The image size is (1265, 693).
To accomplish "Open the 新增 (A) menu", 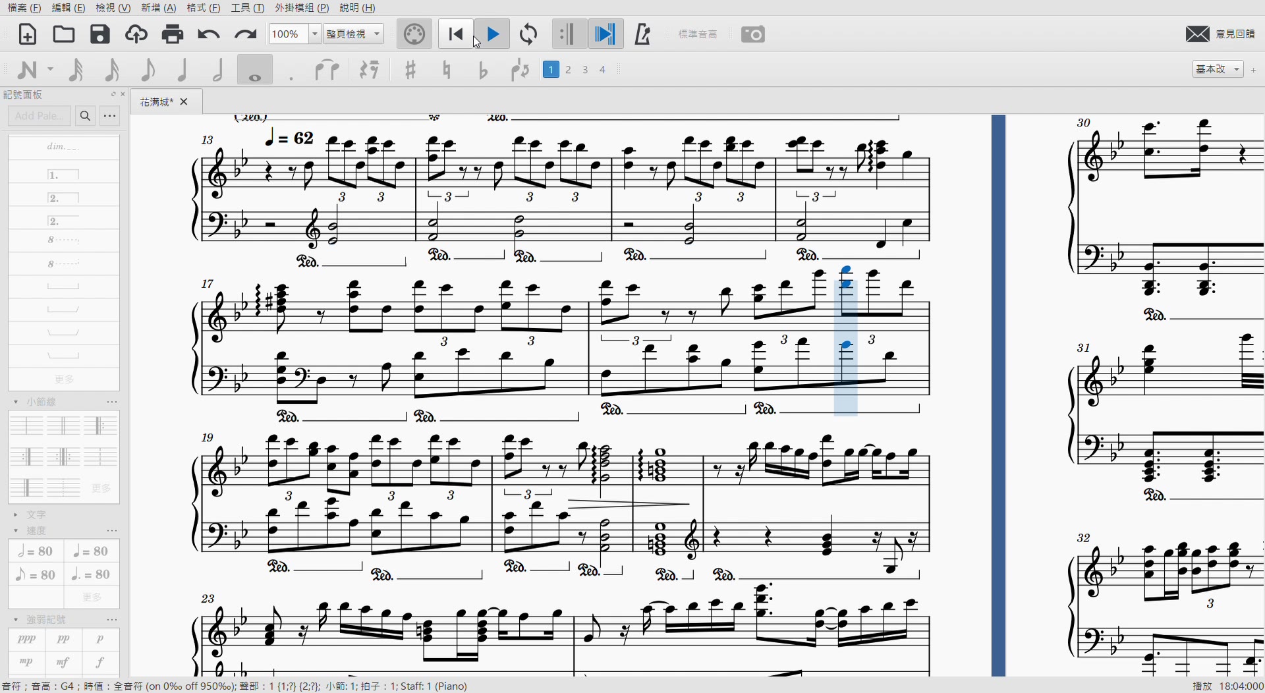I will [159, 8].
